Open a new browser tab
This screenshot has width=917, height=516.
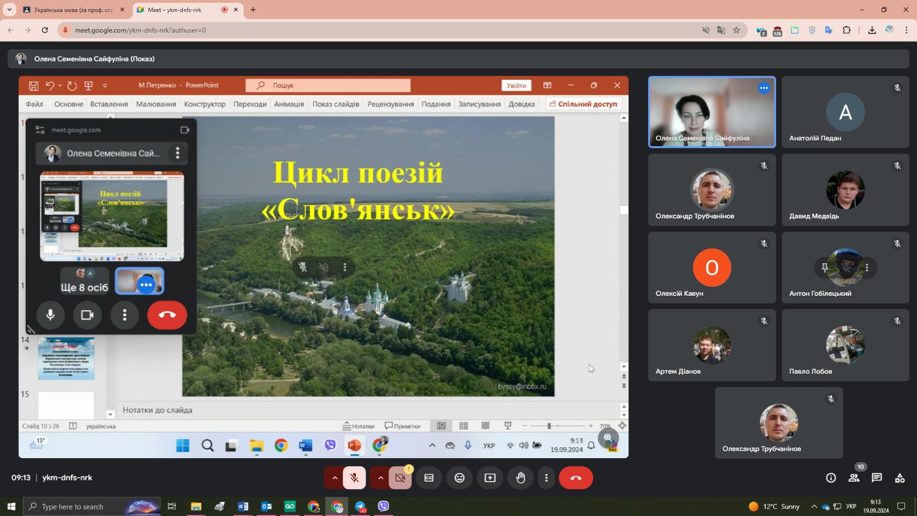[x=253, y=10]
